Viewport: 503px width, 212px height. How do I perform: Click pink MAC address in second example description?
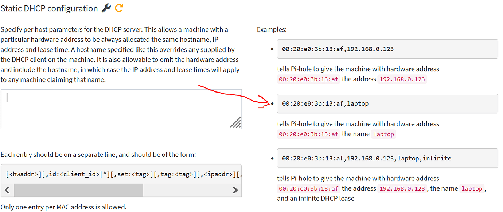[x=308, y=134]
